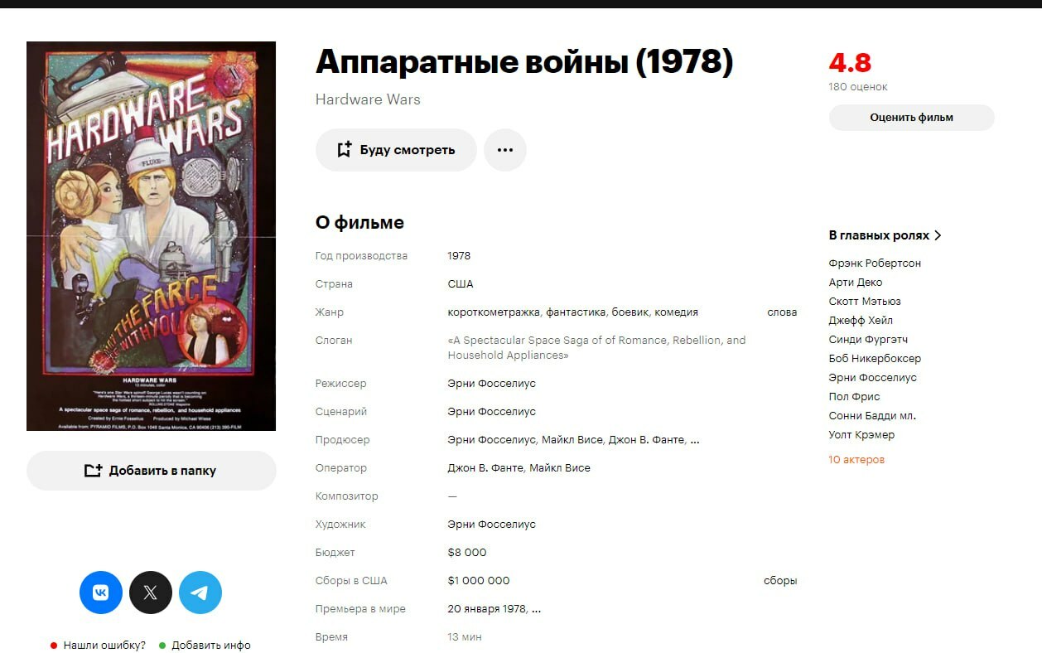Open the 10 актеров link
Viewport: 1042px width, 653px height.
click(856, 459)
